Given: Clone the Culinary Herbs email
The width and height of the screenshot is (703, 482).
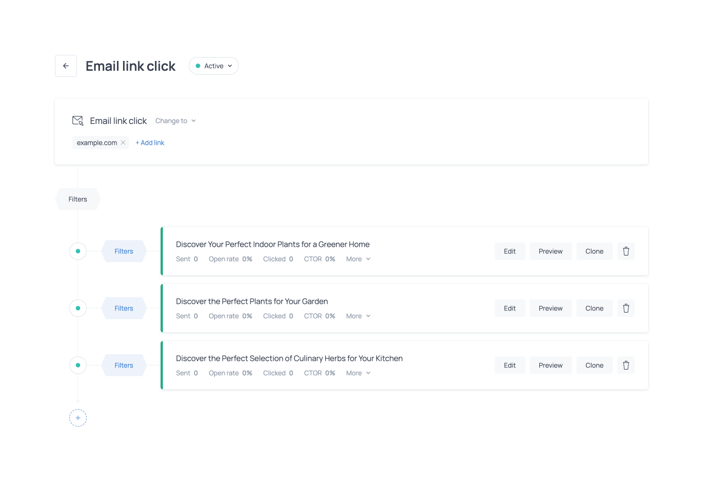Looking at the screenshot, I should click(x=594, y=365).
